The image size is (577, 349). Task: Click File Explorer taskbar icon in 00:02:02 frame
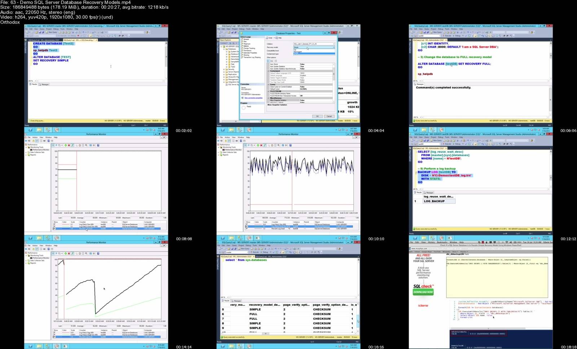pyautogui.click(x=39, y=130)
